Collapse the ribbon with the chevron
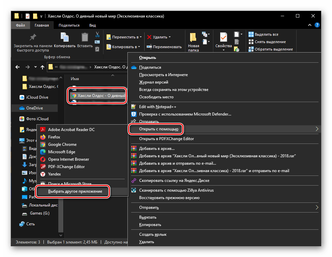Viewport: 332px width, 257px height. pos(309,25)
